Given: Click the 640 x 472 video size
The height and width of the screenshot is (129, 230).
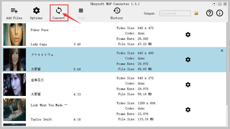Looking at the screenshot, I should pos(146,28).
